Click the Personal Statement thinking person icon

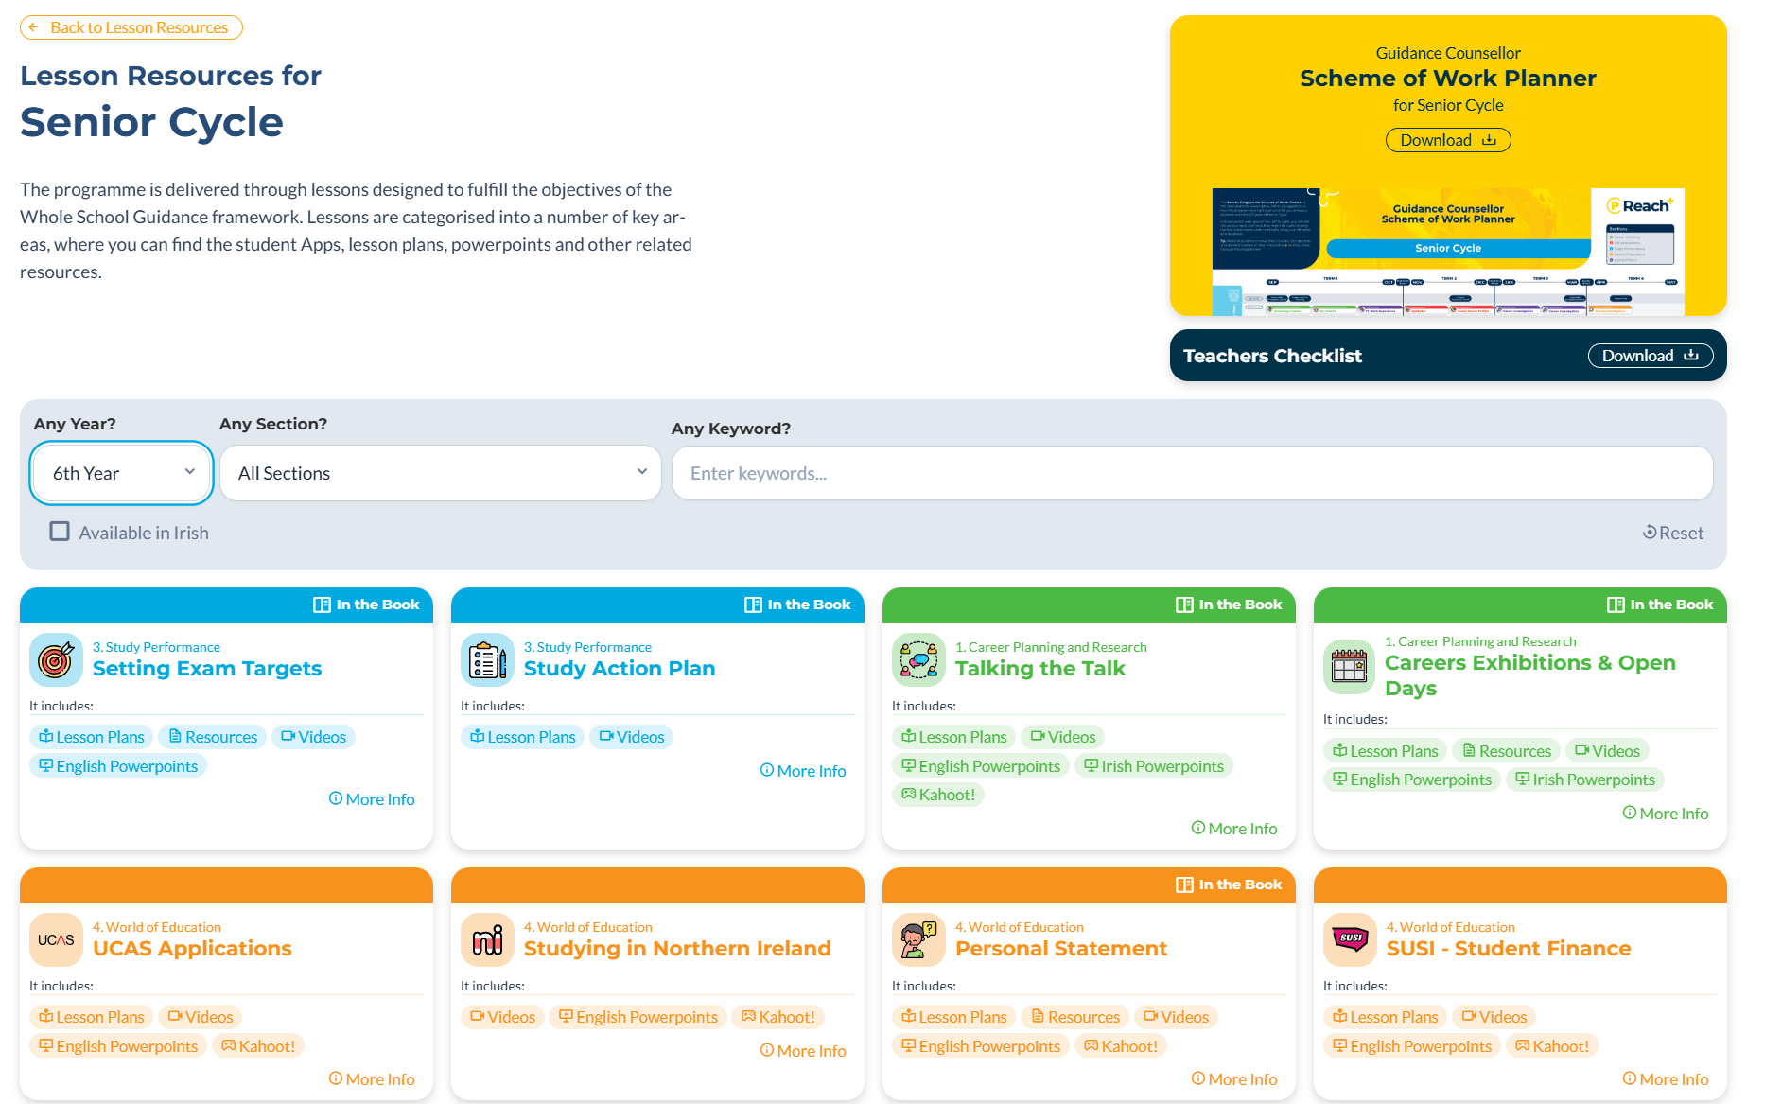coord(918,939)
